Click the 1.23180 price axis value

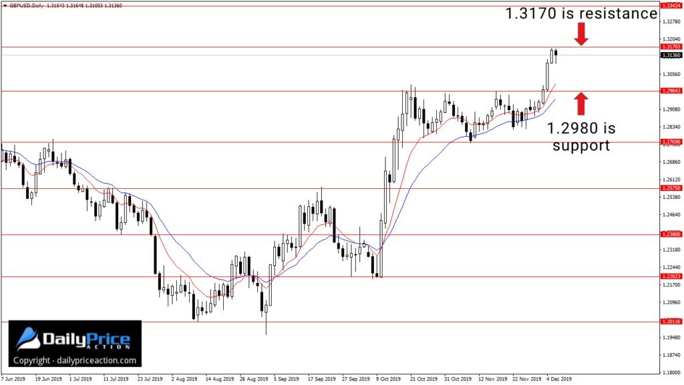(x=671, y=250)
